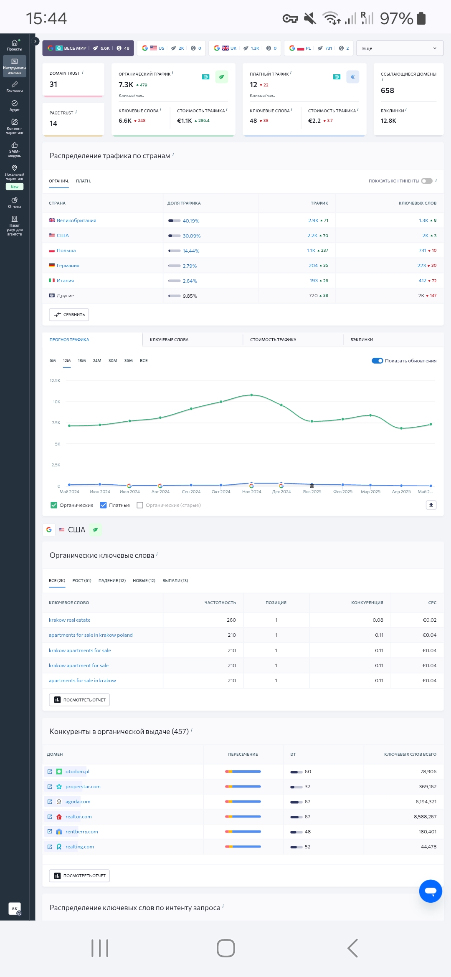Screen dimensions: 451x977
Task: Open otodom.pl external link icon
Action: 50,772
